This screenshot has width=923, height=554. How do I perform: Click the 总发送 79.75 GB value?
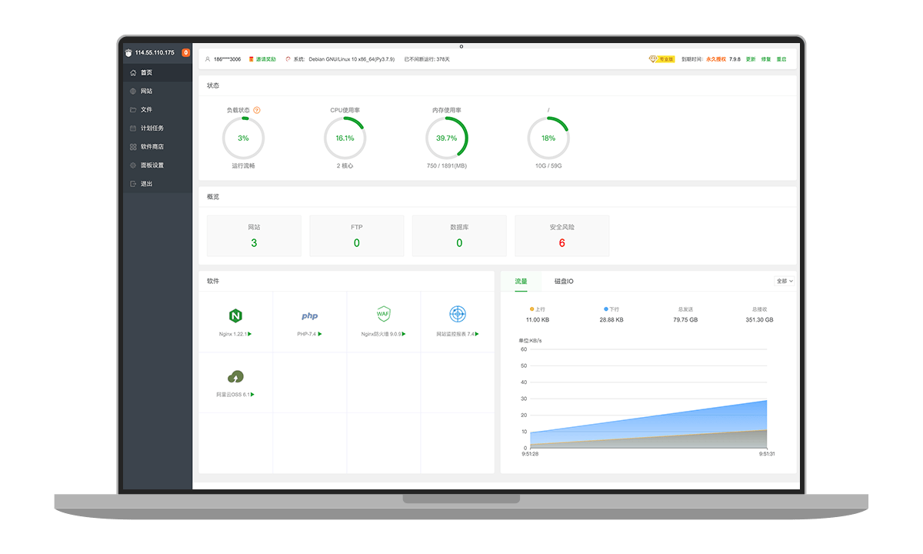685,319
